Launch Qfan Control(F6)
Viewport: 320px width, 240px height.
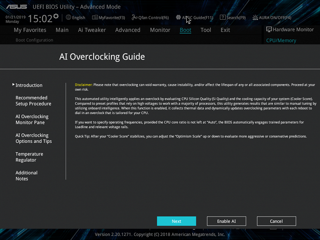click(x=153, y=18)
